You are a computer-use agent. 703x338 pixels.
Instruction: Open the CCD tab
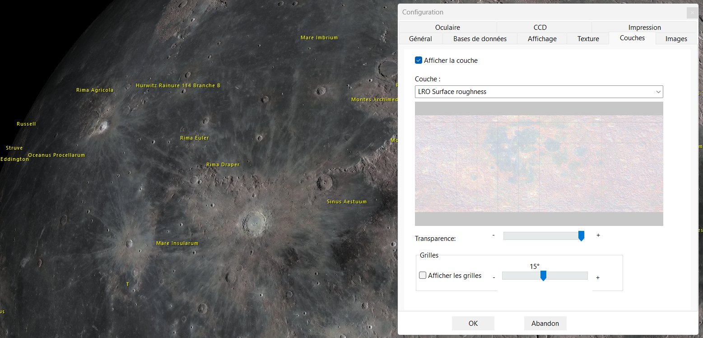540,28
